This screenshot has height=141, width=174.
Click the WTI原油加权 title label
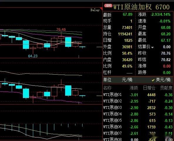point(132,7)
